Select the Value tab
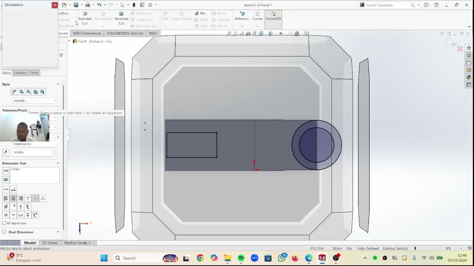The image size is (474, 266). (6, 73)
